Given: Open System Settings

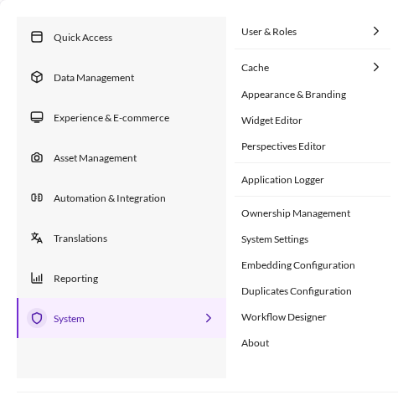Looking at the screenshot, I should click(313, 239).
